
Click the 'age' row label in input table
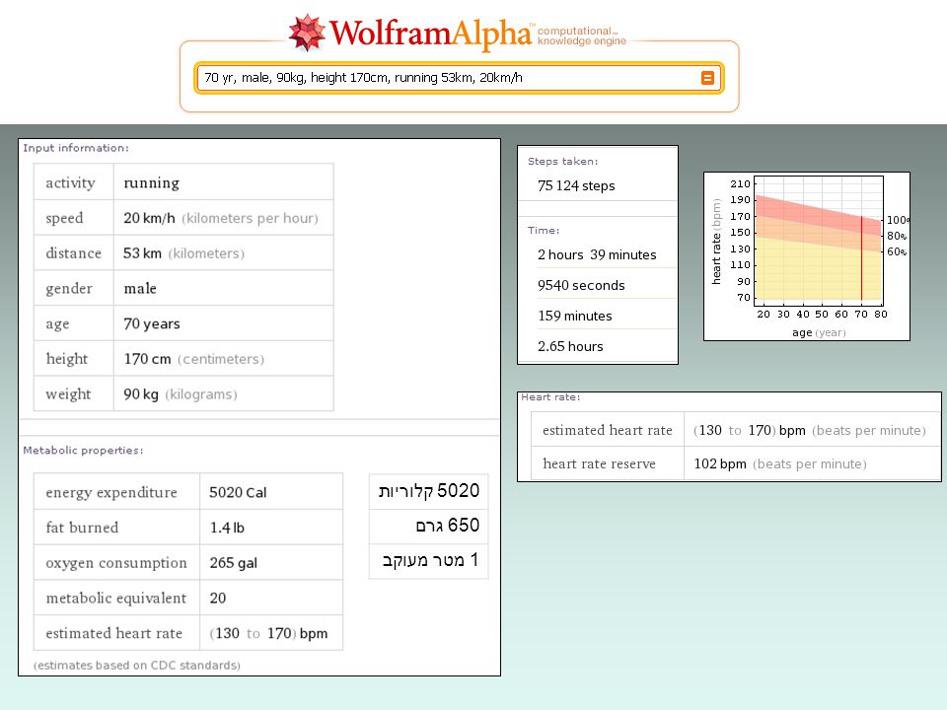pos(57,324)
